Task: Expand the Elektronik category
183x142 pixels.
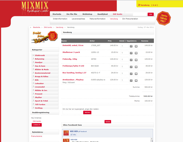Action: click(x=34, y=55)
